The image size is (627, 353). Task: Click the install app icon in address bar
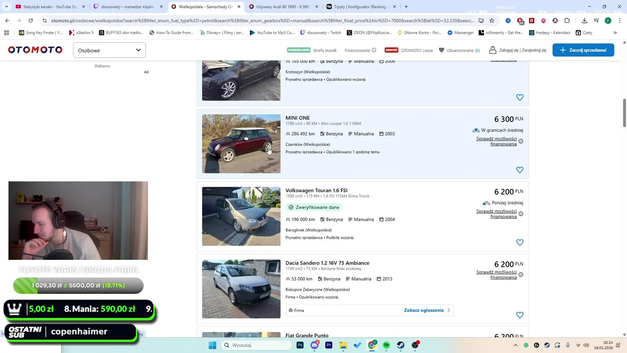pos(481,21)
